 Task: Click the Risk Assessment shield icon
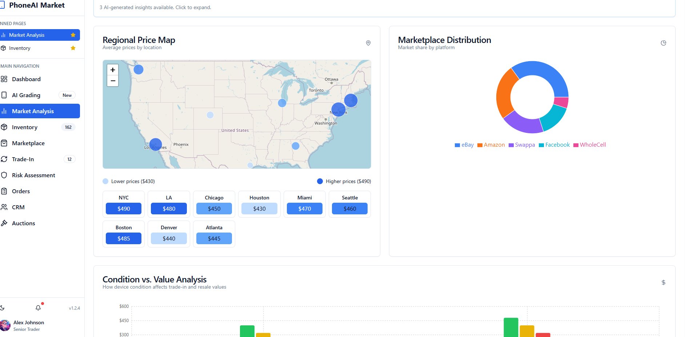pyautogui.click(x=4, y=175)
